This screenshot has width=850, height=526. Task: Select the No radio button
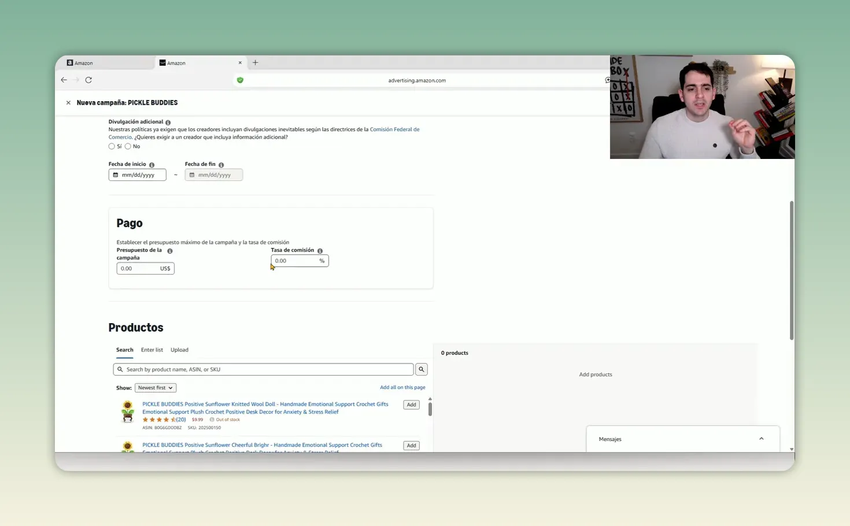[x=128, y=146]
